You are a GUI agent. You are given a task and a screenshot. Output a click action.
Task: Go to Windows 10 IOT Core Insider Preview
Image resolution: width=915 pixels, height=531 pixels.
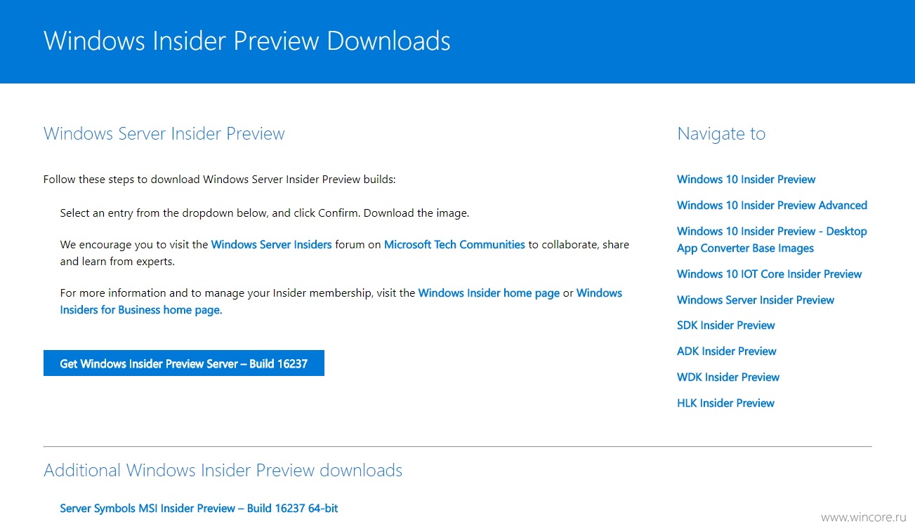pyautogui.click(x=769, y=274)
